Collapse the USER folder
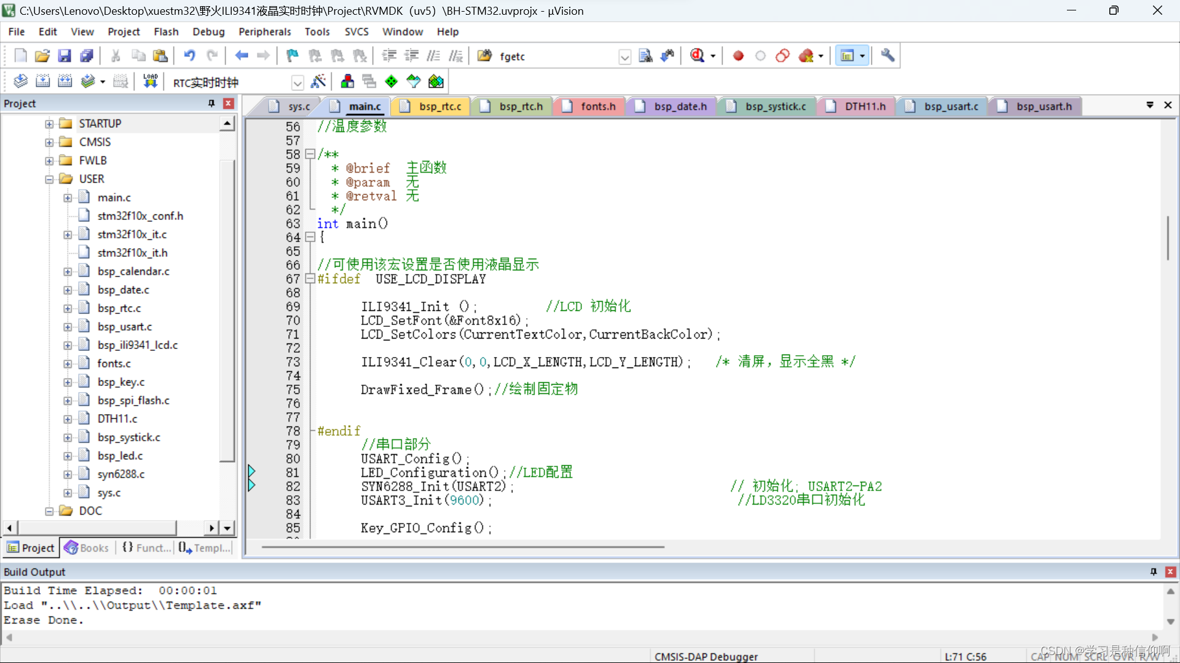This screenshot has height=663, width=1180. [x=49, y=179]
